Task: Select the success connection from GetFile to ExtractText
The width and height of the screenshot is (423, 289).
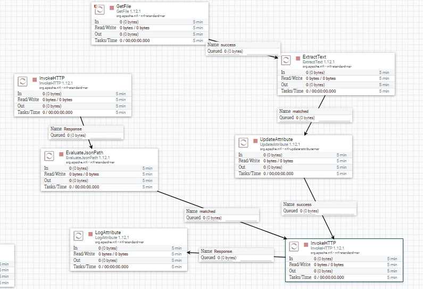Action: pos(243,48)
